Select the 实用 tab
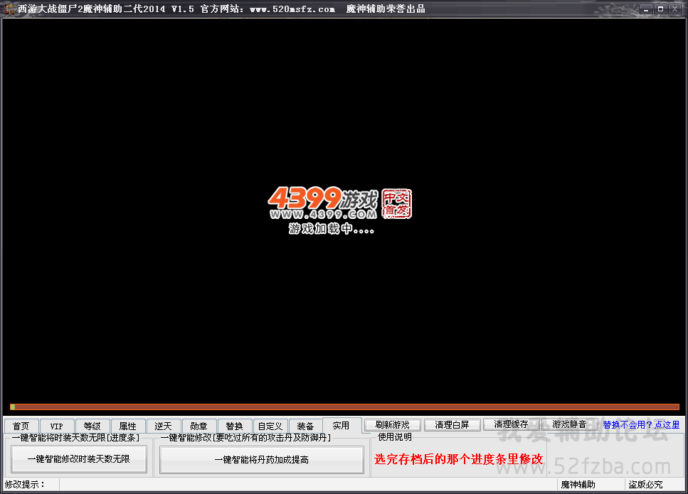 [x=342, y=425]
